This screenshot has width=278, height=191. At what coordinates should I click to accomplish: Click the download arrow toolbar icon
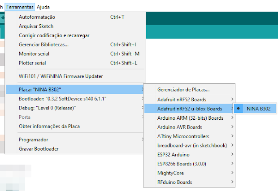click(3, 18)
